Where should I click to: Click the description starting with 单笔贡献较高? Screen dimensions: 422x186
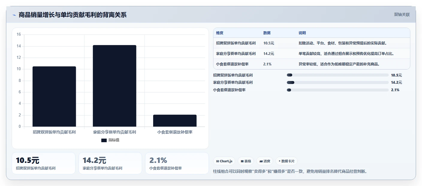pyautogui.click(x=346, y=54)
